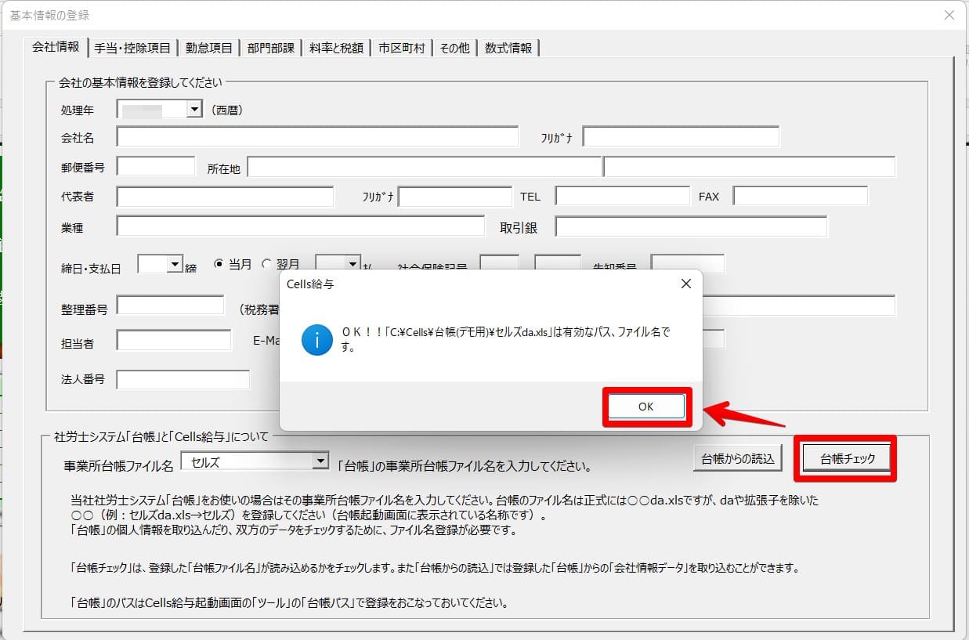Switch to the 手当・控除項目 tab
This screenshot has height=640, width=969.
tap(132, 48)
